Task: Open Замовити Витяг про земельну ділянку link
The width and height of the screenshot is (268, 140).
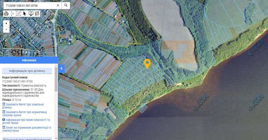Action: coord(23,106)
